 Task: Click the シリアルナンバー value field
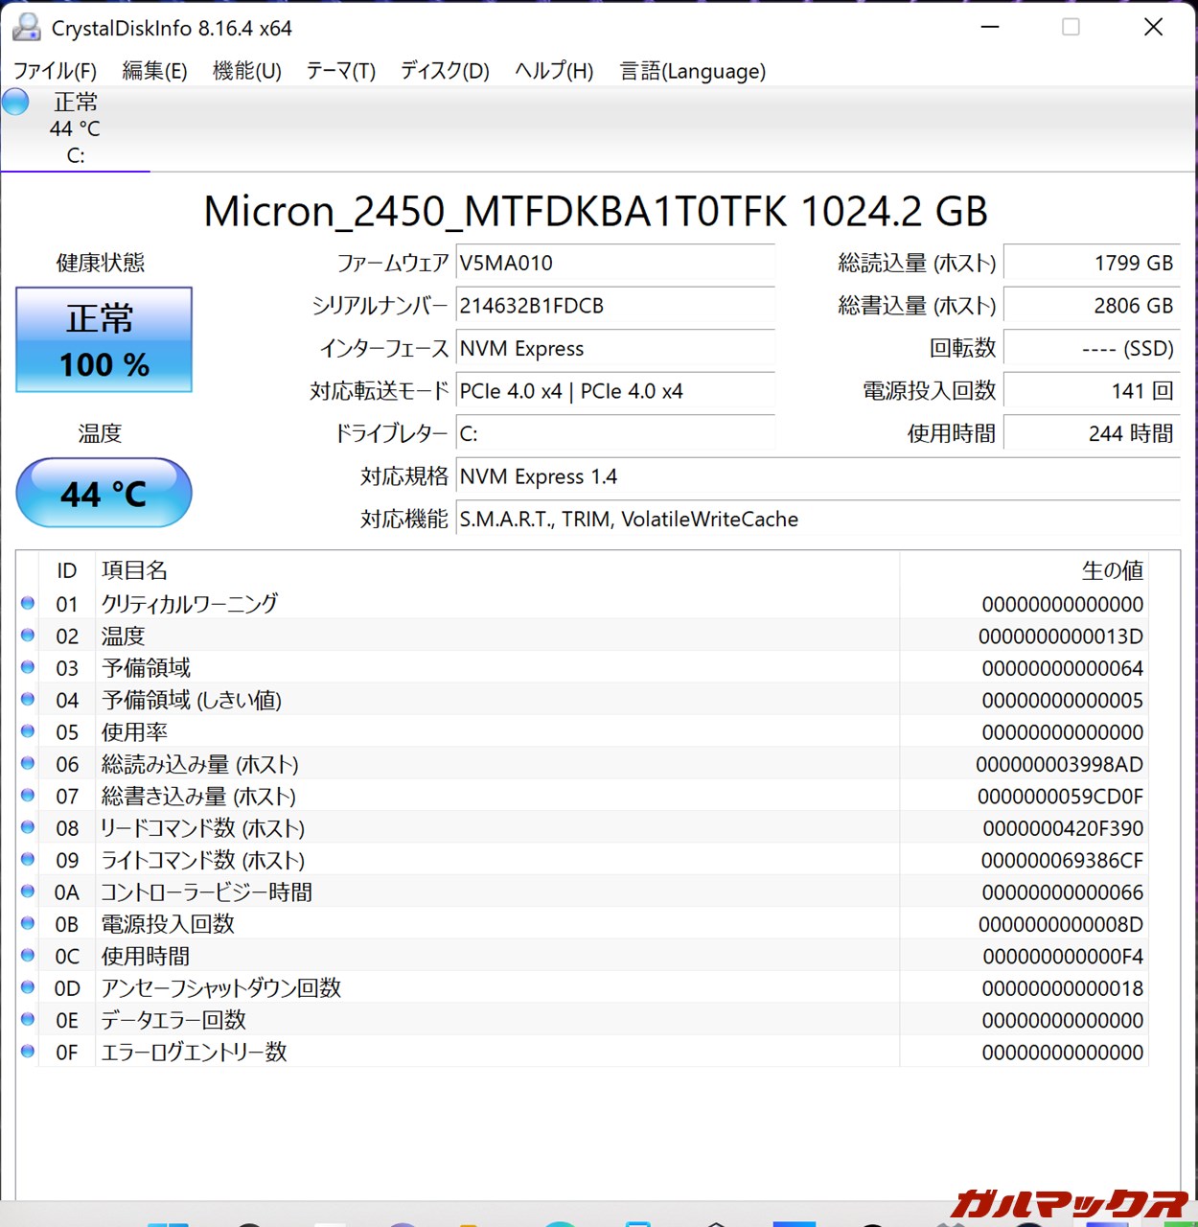click(x=614, y=306)
